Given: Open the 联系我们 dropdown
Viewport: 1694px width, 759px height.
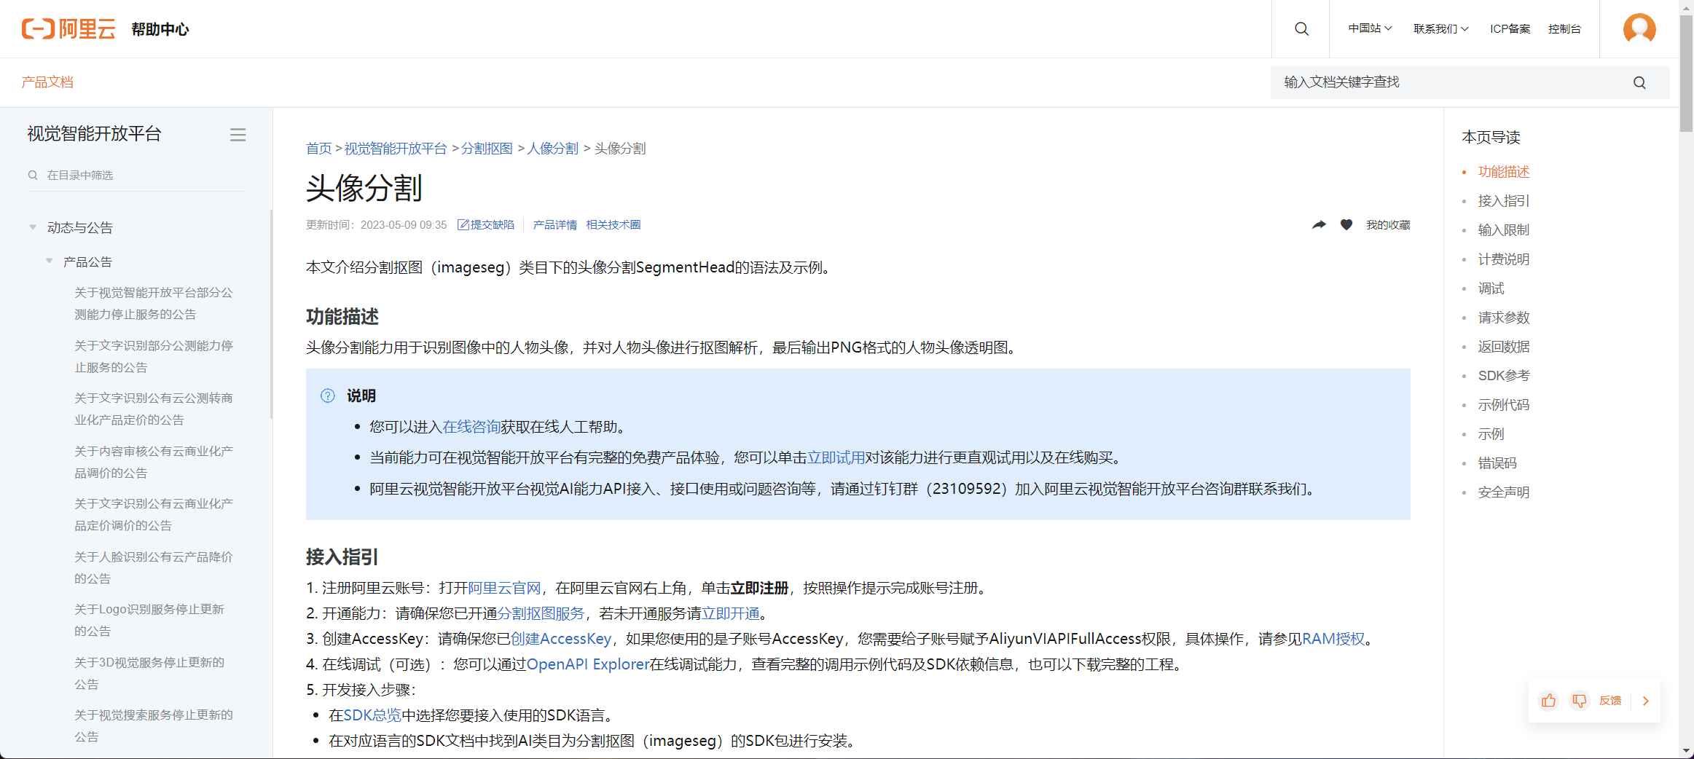Looking at the screenshot, I should 1440,29.
